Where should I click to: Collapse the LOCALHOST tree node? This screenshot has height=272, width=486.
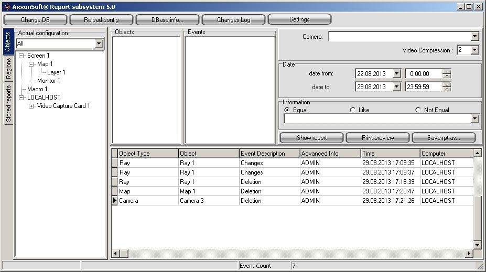[x=21, y=97]
